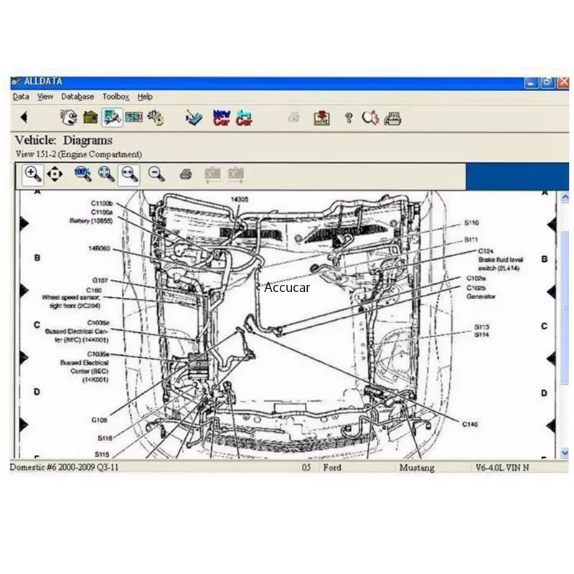
Task: Click the fit-to-window zoom icon
Action: [106, 174]
